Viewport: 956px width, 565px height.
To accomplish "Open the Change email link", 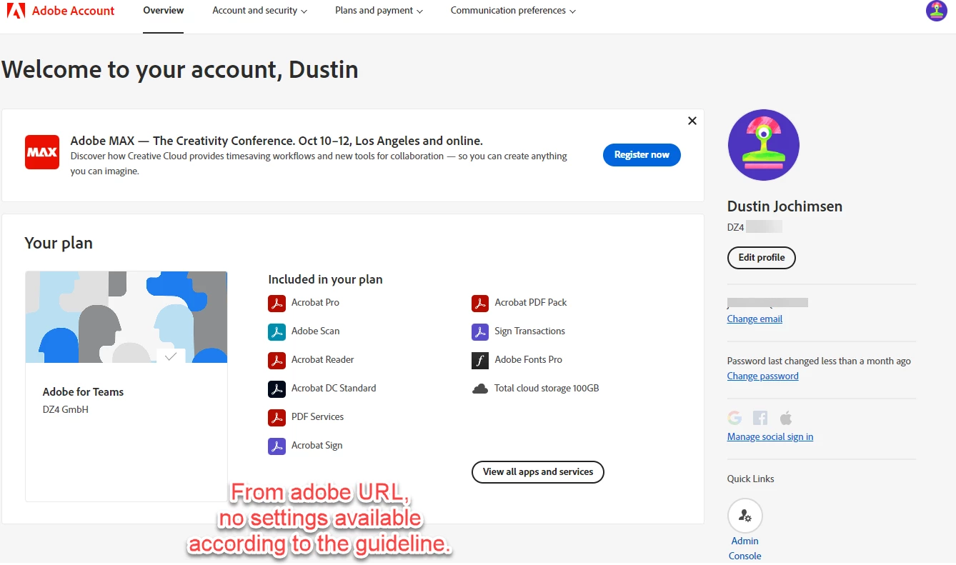I will point(755,319).
